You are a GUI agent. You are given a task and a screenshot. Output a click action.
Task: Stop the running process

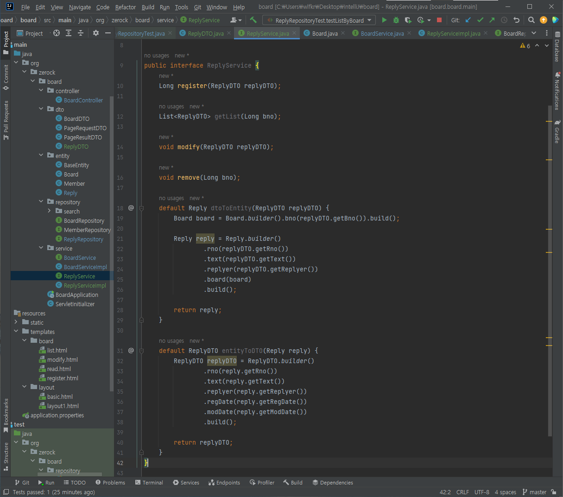click(x=439, y=20)
